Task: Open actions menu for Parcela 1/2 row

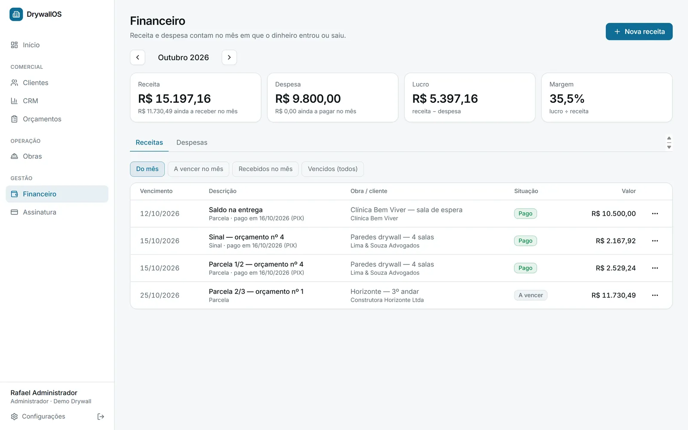Action: (x=655, y=268)
